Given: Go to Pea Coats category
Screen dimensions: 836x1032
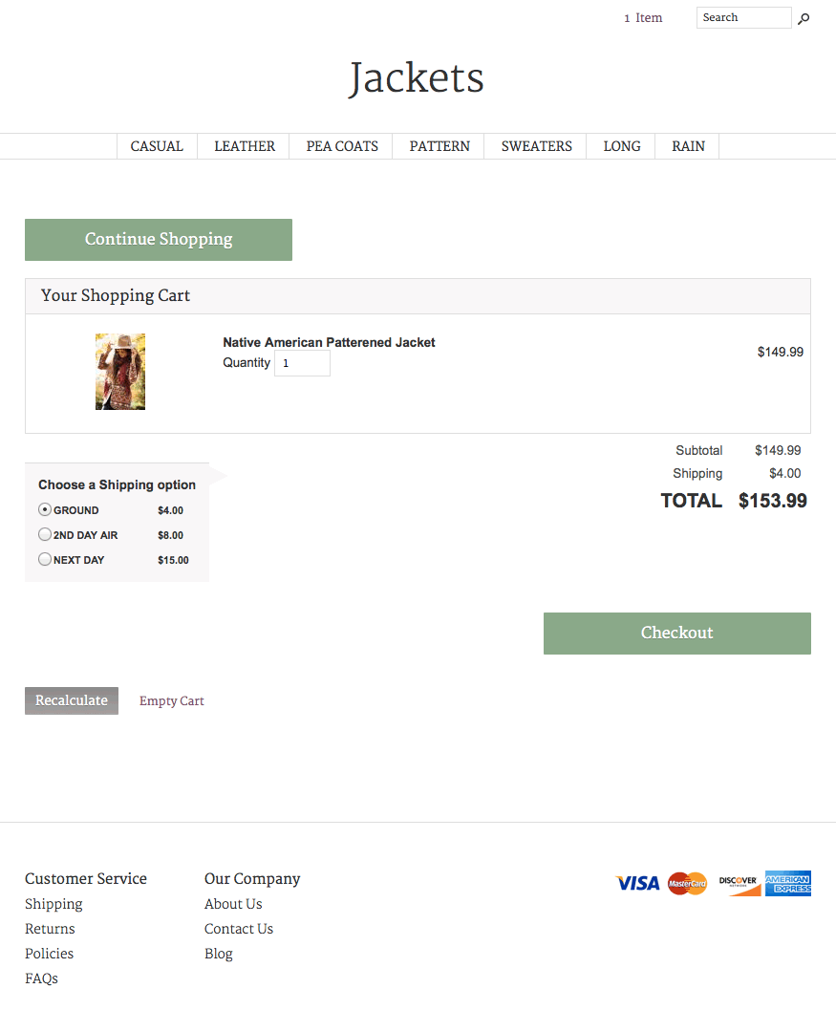Looking at the screenshot, I should (342, 146).
